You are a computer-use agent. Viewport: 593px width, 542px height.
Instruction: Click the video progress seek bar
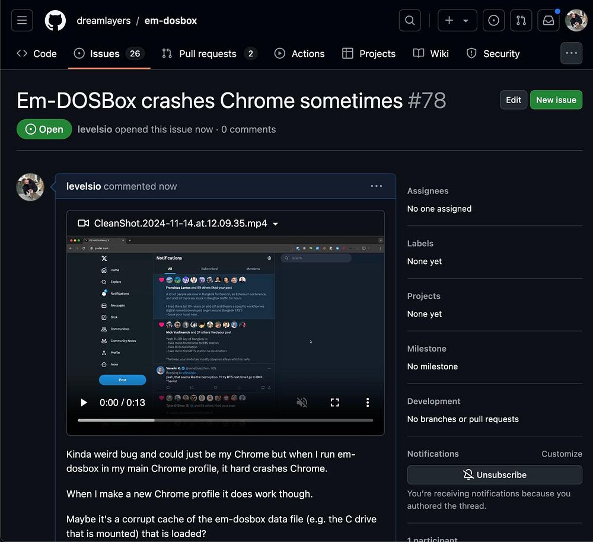coord(225,420)
